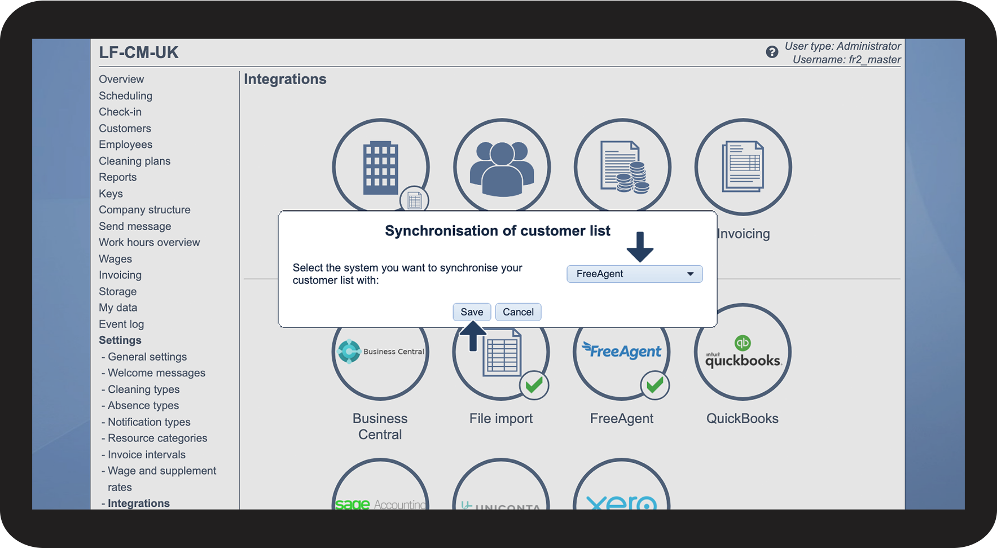The width and height of the screenshot is (997, 548).
Task: Open General settings
Action: 147,357
